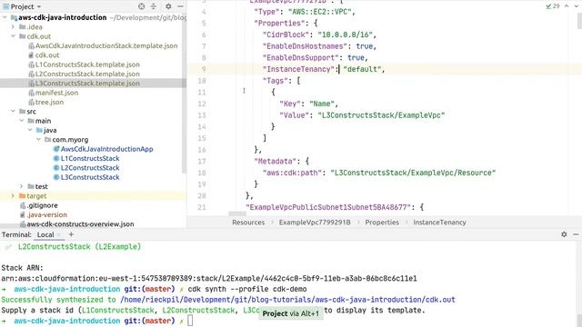Viewport: 582px width, 327px height.
Task: Click the L1ConstructsStack class icon
Action: click(x=56, y=158)
